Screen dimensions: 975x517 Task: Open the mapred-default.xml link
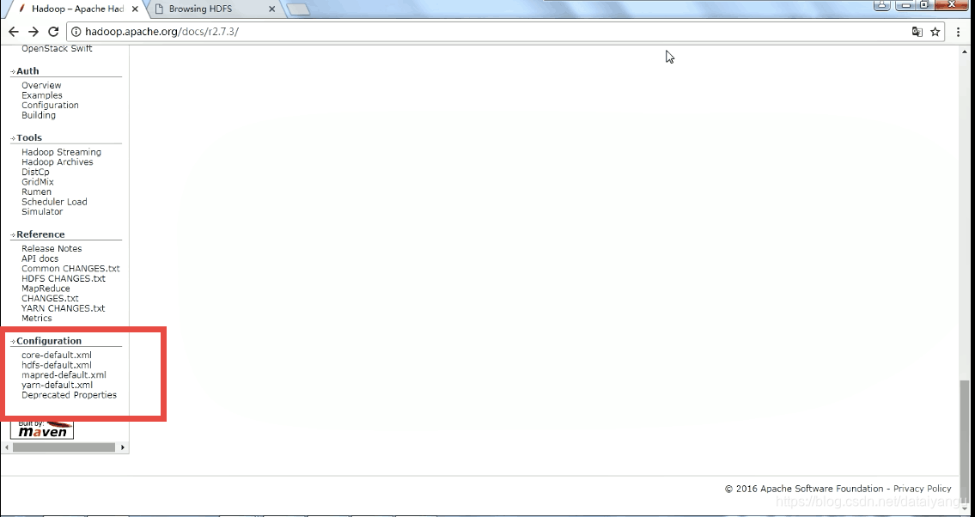(x=64, y=374)
